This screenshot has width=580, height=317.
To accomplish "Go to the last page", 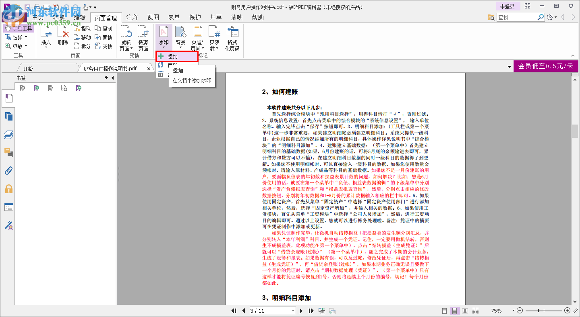I will click(x=311, y=311).
